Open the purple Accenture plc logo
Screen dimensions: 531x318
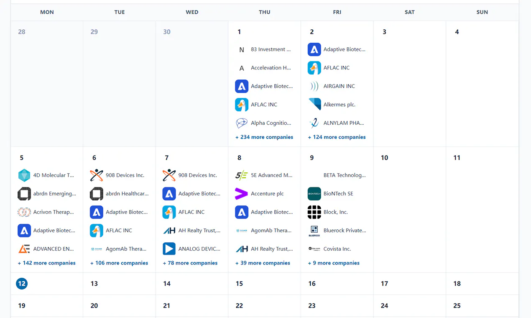tap(242, 194)
